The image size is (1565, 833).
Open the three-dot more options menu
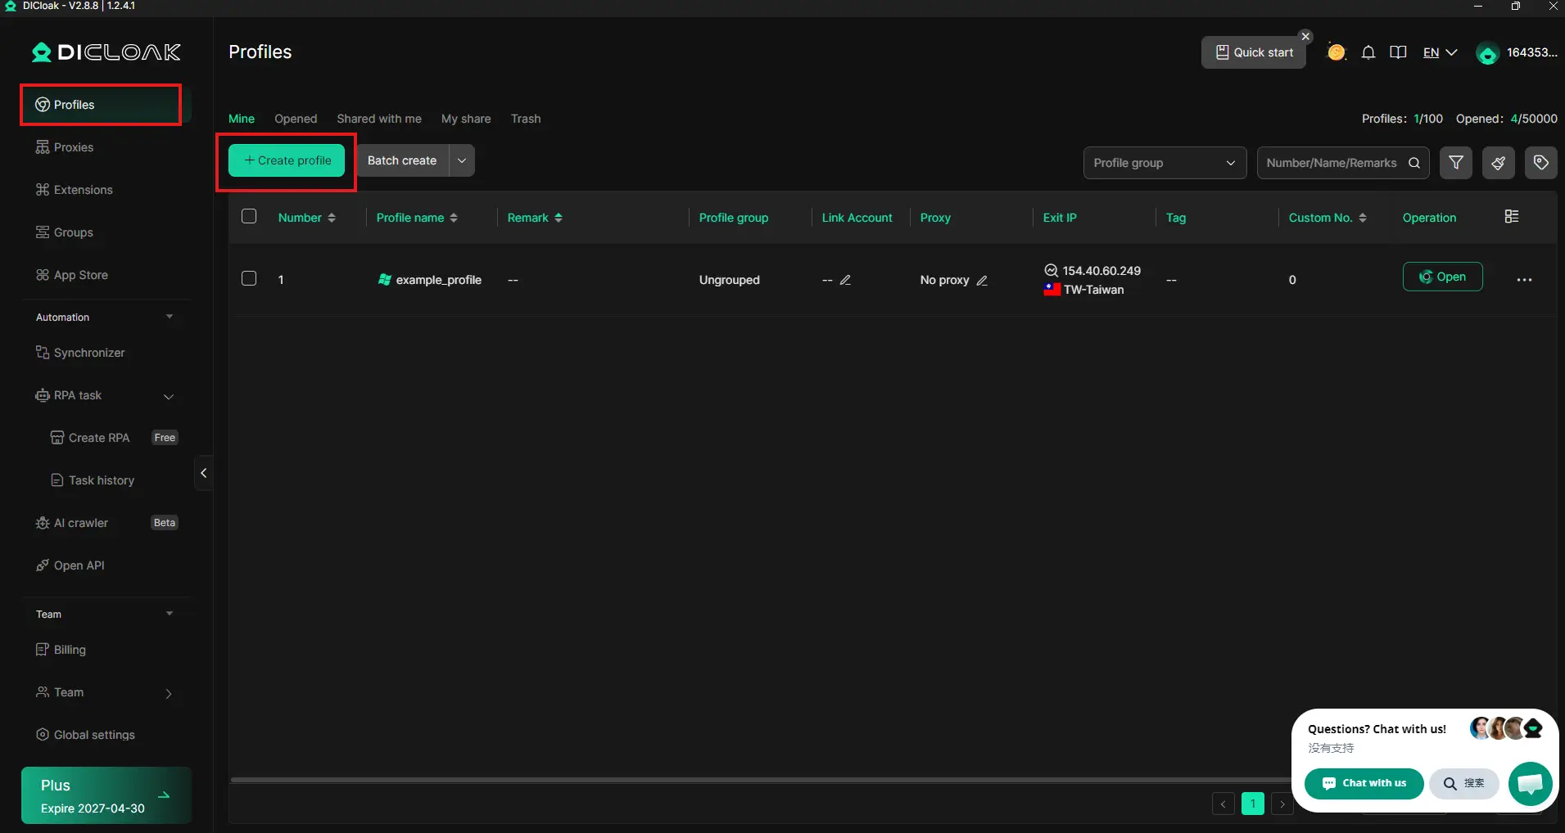coord(1523,280)
